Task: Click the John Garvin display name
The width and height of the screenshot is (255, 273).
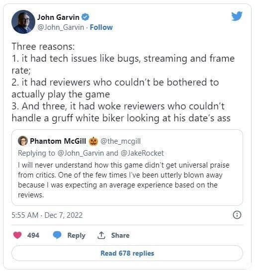Action: (58, 17)
